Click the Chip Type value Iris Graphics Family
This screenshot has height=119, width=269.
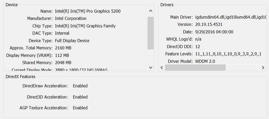[x=85, y=26]
